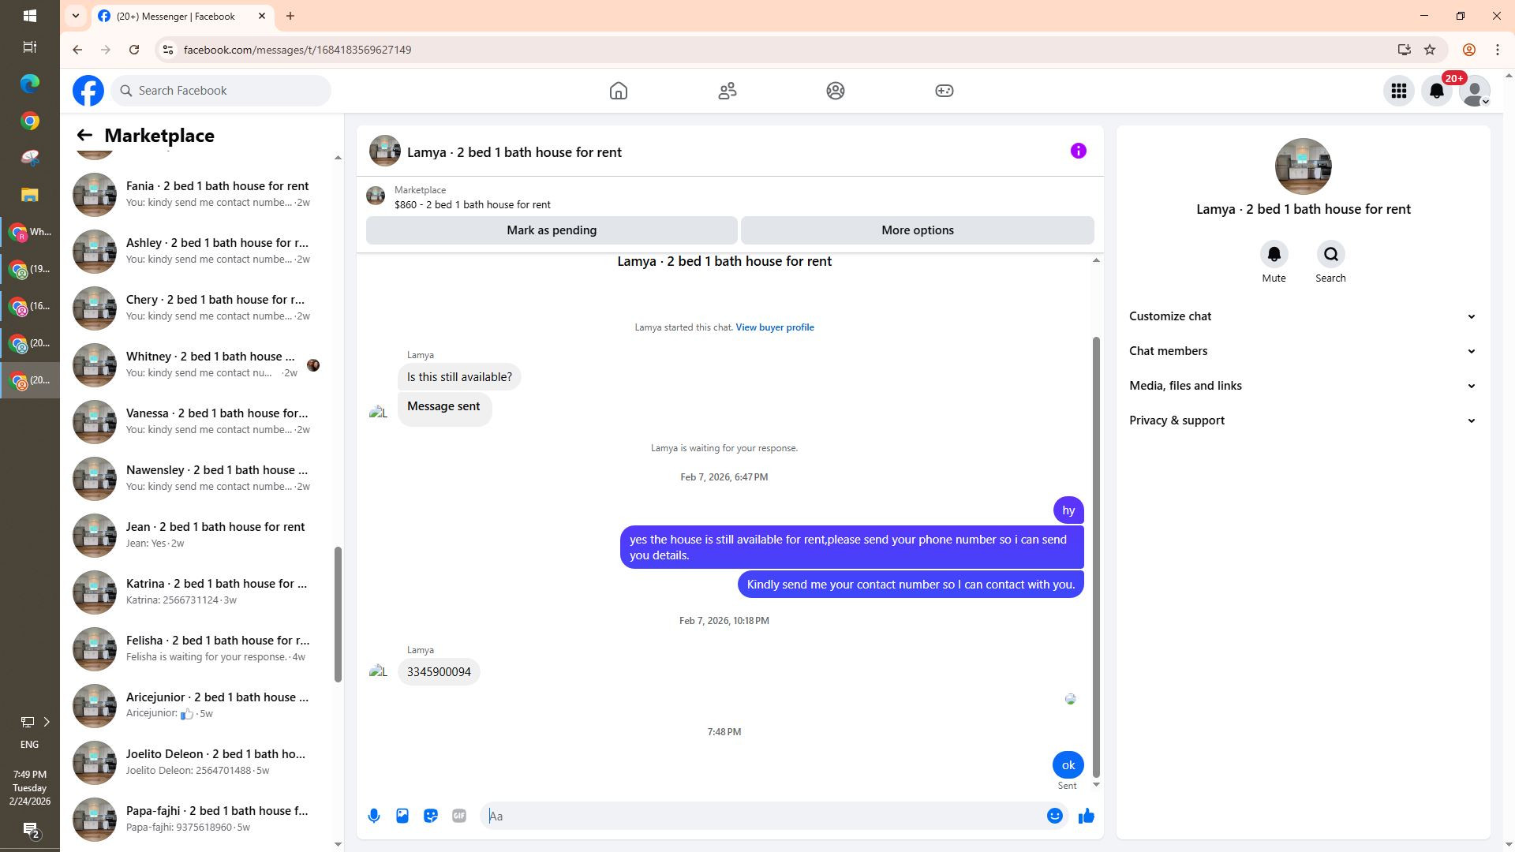Expand the Chat members section
Image resolution: width=1515 pixels, height=852 pixels.
pyautogui.click(x=1302, y=351)
